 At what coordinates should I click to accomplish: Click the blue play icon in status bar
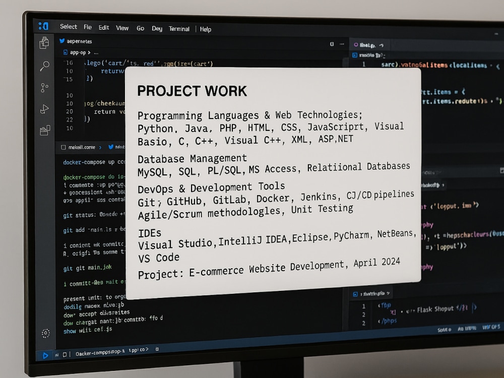[x=45, y=355]
